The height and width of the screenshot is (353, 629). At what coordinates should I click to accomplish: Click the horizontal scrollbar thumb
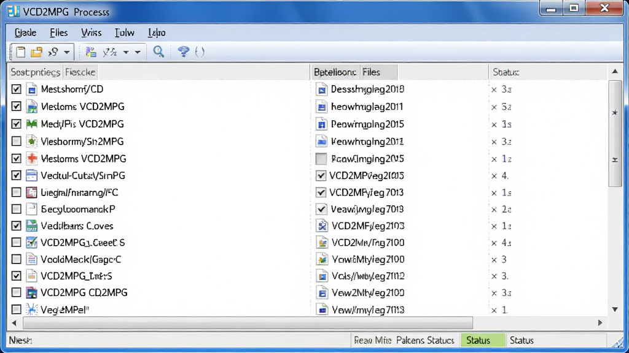(x=248, y=322)
